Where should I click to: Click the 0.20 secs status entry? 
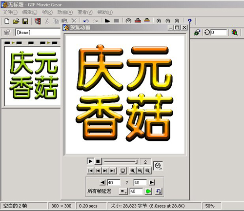point(91,206)
